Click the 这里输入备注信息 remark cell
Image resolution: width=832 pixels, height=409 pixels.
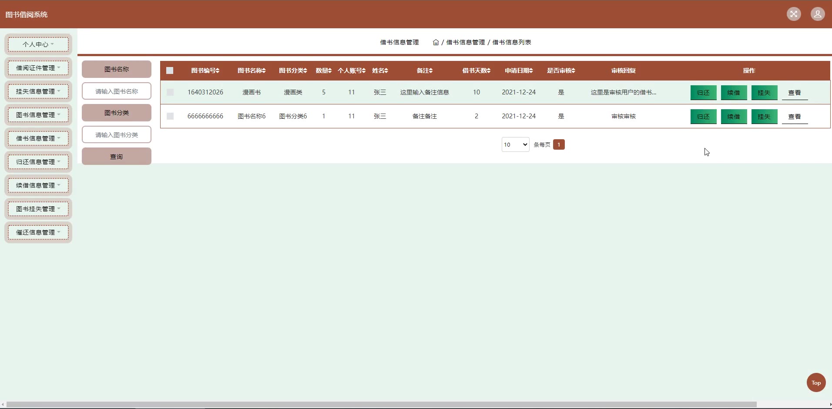425,92
